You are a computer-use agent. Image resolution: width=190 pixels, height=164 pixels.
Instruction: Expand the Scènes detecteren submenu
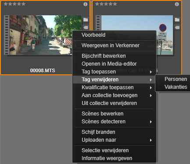114,122
